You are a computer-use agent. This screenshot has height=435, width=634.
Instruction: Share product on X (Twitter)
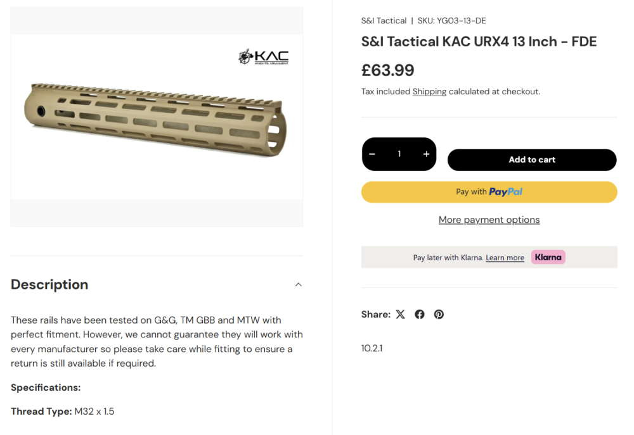click(x=400, y=314)
